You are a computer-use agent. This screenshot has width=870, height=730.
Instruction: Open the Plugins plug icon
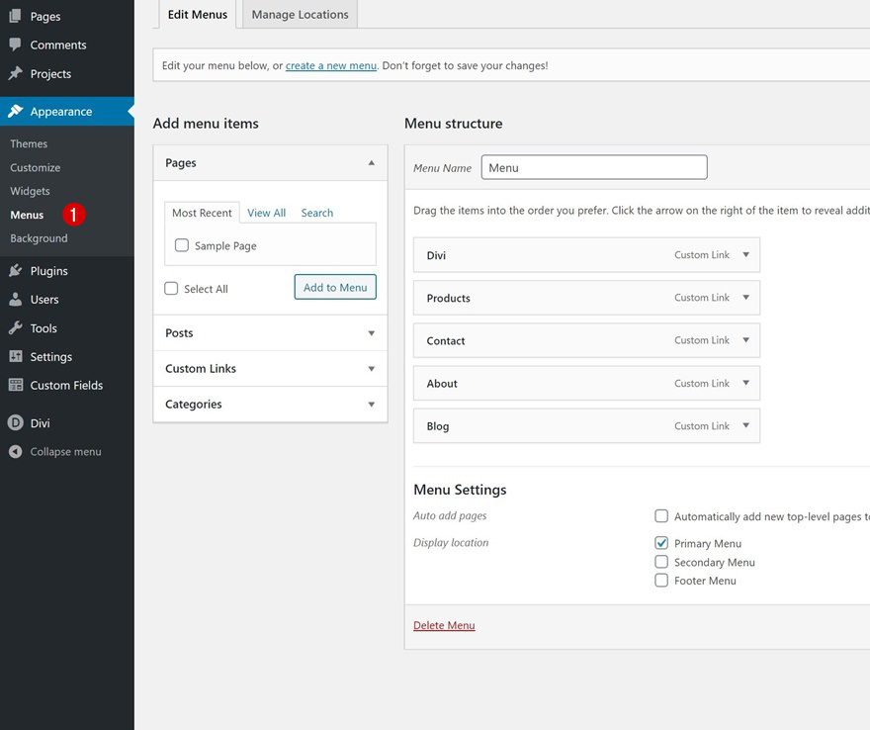tap(14, 270)
